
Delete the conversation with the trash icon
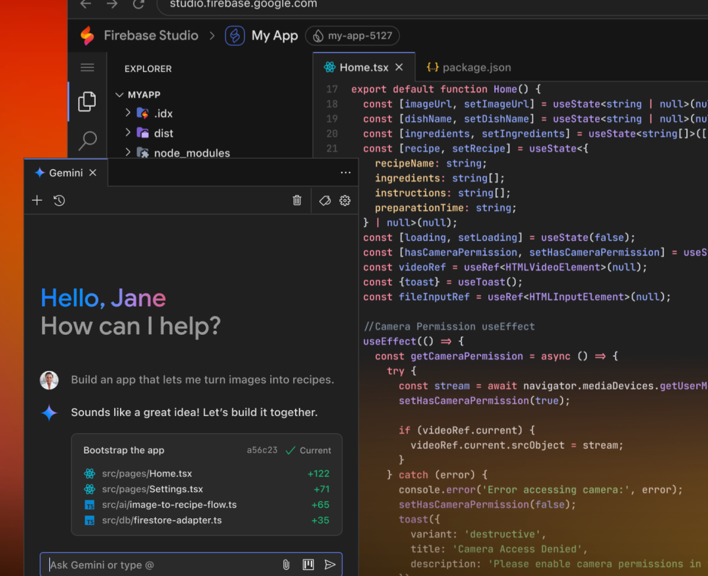click(x=296, y=201)
